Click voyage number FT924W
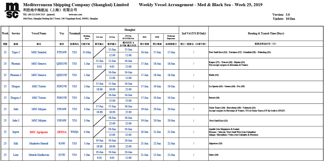 [62, 52]
